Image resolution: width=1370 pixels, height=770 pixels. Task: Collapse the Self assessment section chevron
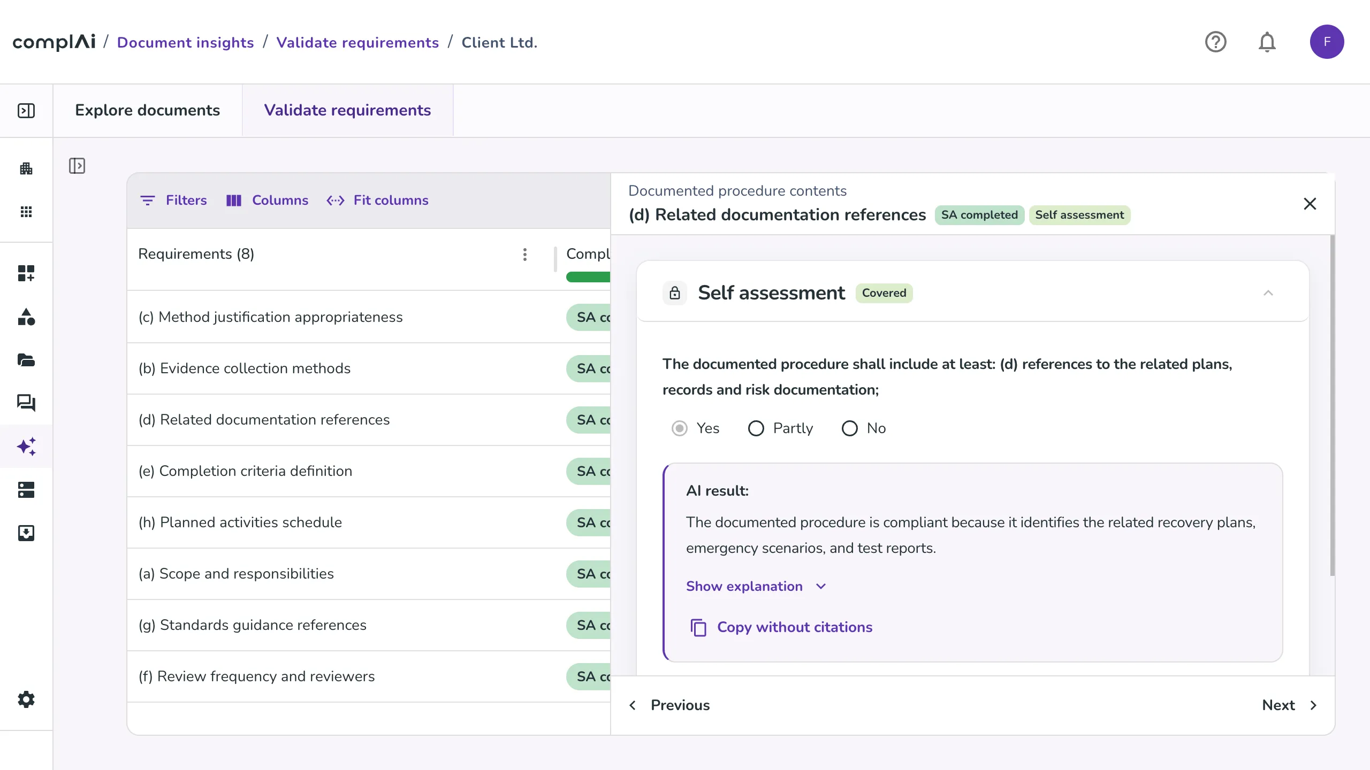(x=1268, y=293)
